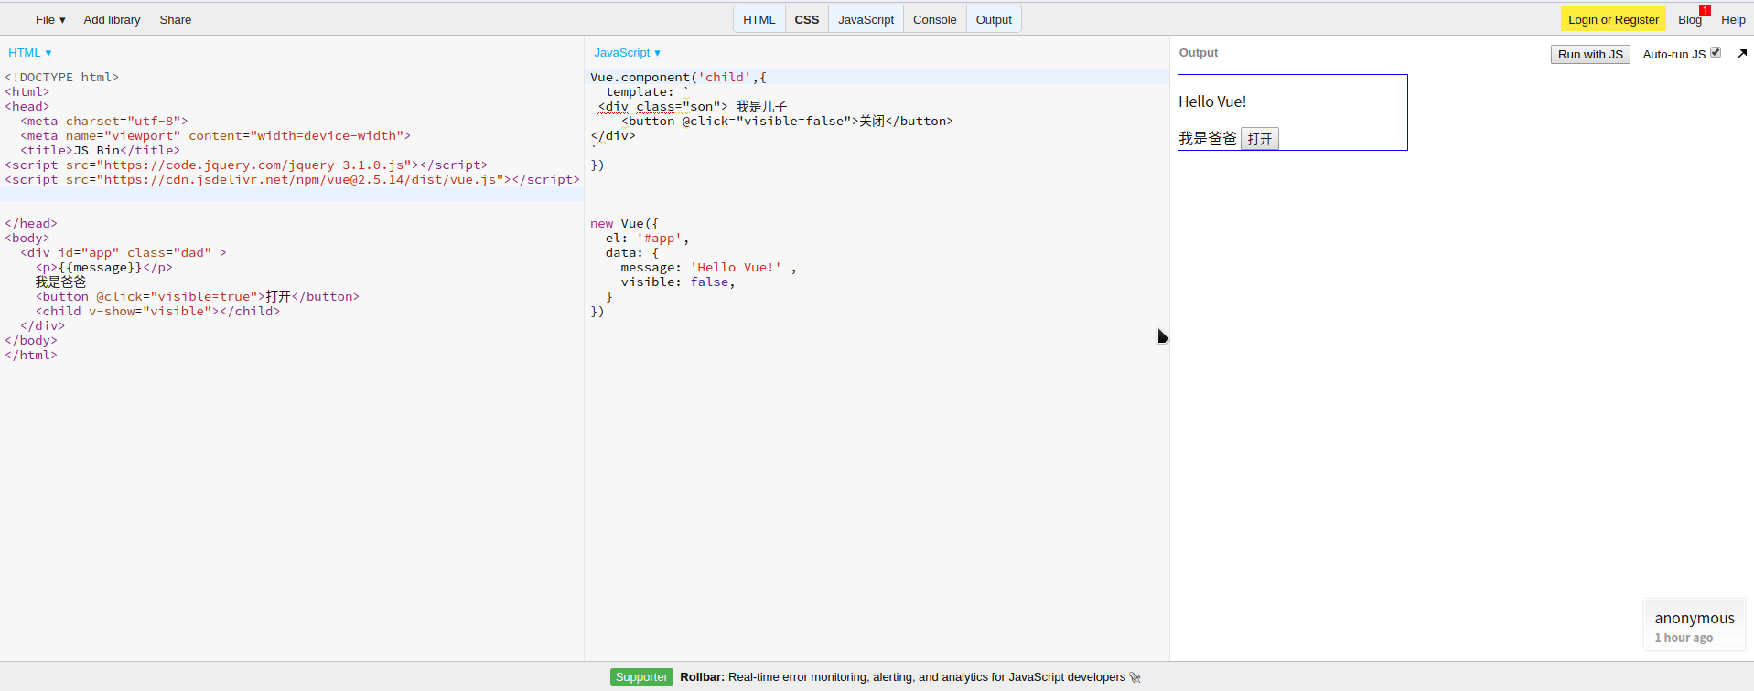
Task: Click the anonymous user info card
Action: [x=1694, y=626]
